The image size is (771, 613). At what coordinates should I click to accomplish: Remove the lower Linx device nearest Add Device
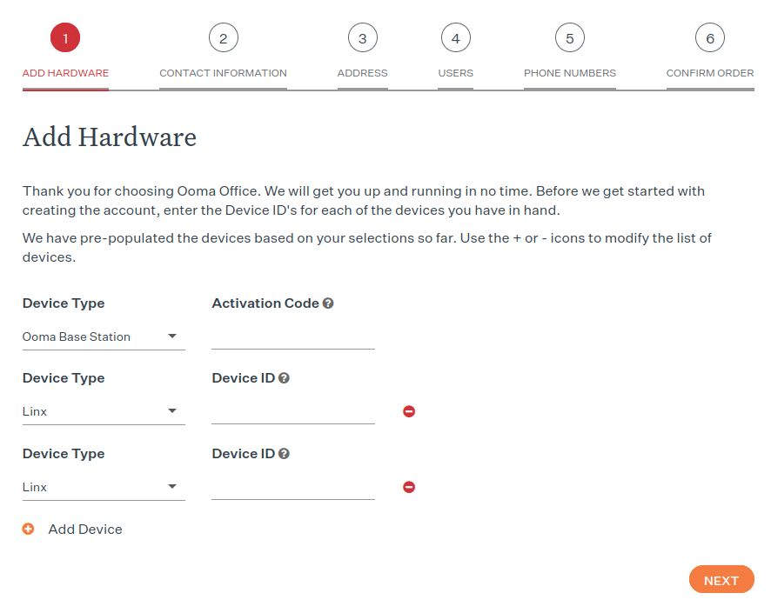pos(409,487)
